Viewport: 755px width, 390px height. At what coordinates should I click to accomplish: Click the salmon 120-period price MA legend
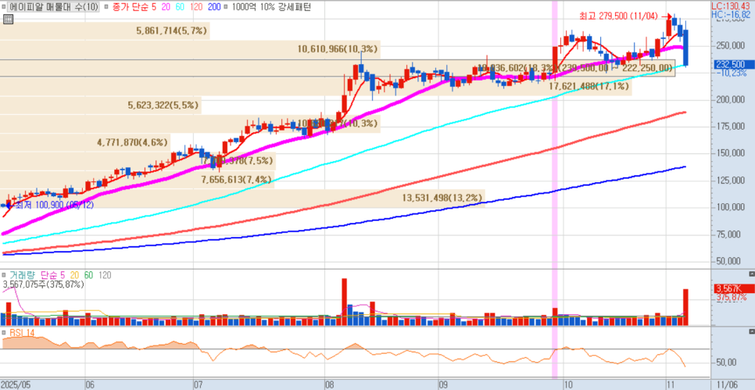click(198, 7)
